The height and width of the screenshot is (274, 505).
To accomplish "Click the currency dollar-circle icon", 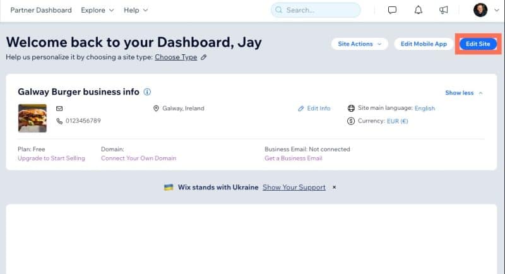I will pyautogui.click(x=351, y=121).
